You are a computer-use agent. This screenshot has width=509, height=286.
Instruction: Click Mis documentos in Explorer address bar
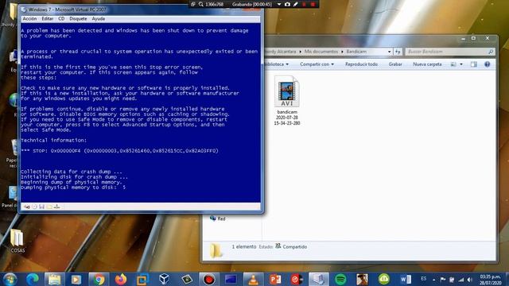321,52
